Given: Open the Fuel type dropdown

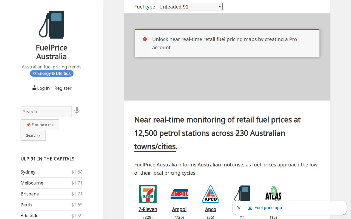Looking at the screenshot, I should point(190,7).
